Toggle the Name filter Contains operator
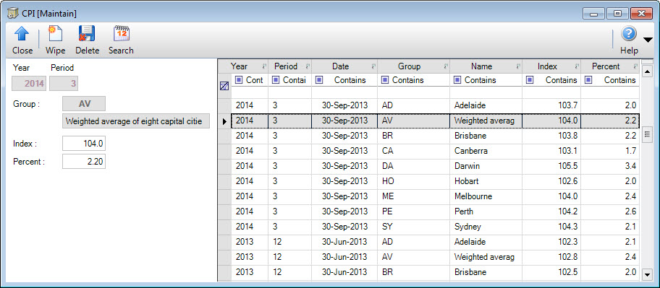This screenshot has width=660, height=288. (x=457, y=80)
